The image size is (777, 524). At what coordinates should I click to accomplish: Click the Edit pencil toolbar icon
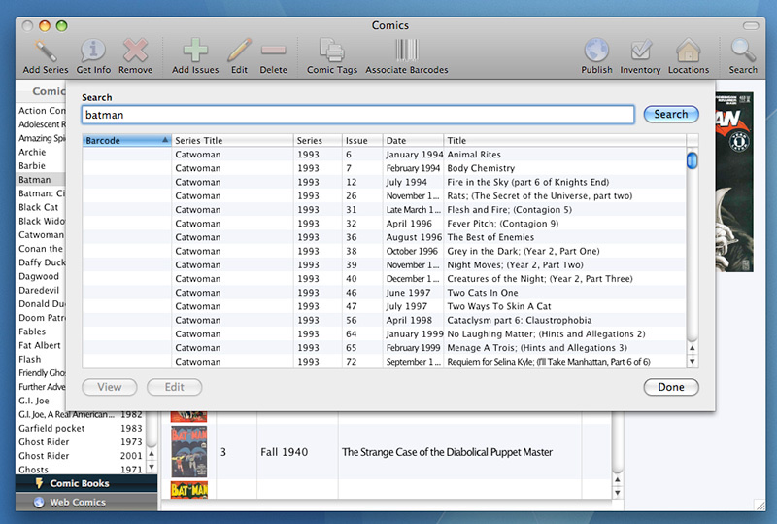coord(239,51)
